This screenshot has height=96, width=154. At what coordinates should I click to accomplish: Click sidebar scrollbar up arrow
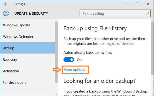coord(56,20)
